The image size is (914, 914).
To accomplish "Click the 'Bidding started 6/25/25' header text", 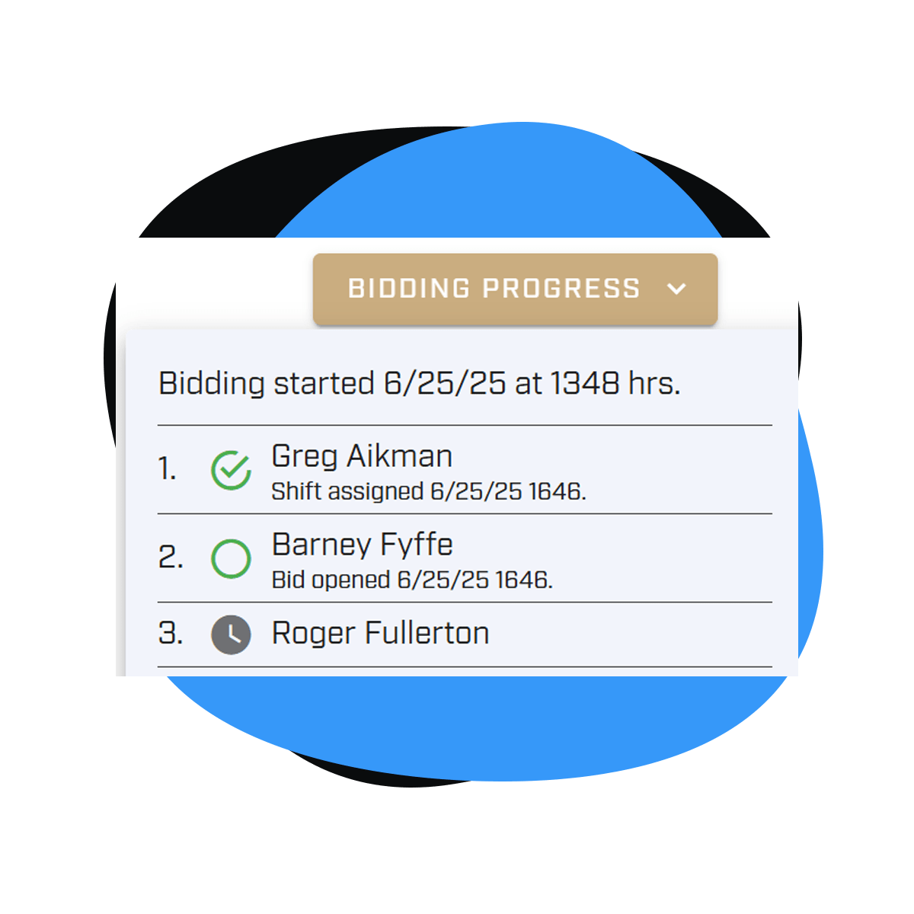I will click(x=332, y=383).
